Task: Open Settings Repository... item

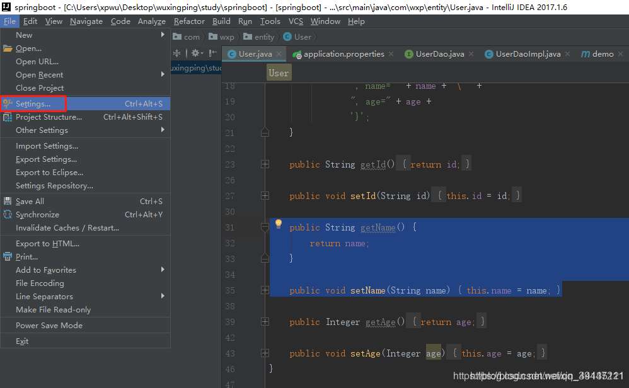Action: (x=86, y=186)
